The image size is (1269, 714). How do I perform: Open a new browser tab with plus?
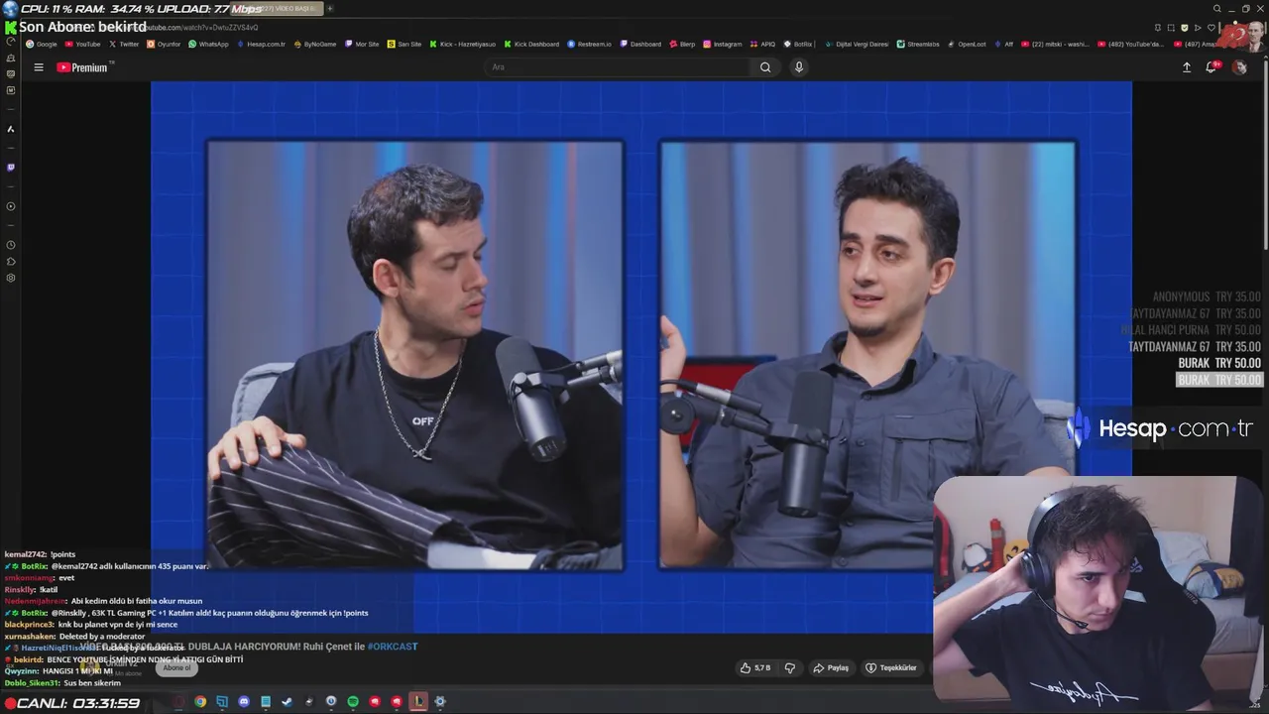pos(330,9)
